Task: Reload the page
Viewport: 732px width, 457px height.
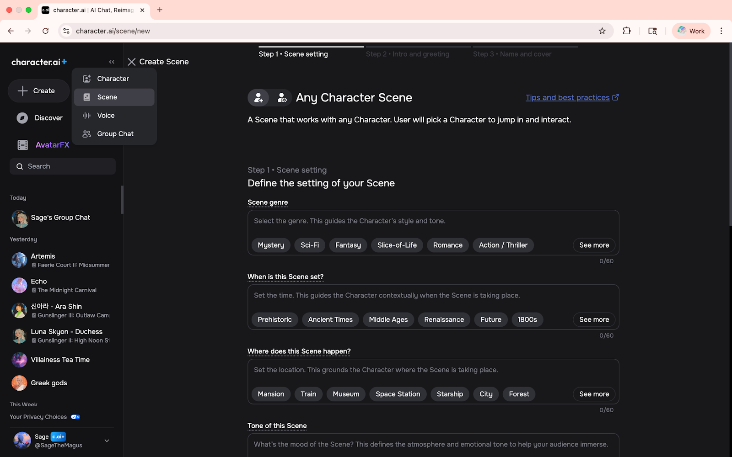Action: (x=45, y=31)
